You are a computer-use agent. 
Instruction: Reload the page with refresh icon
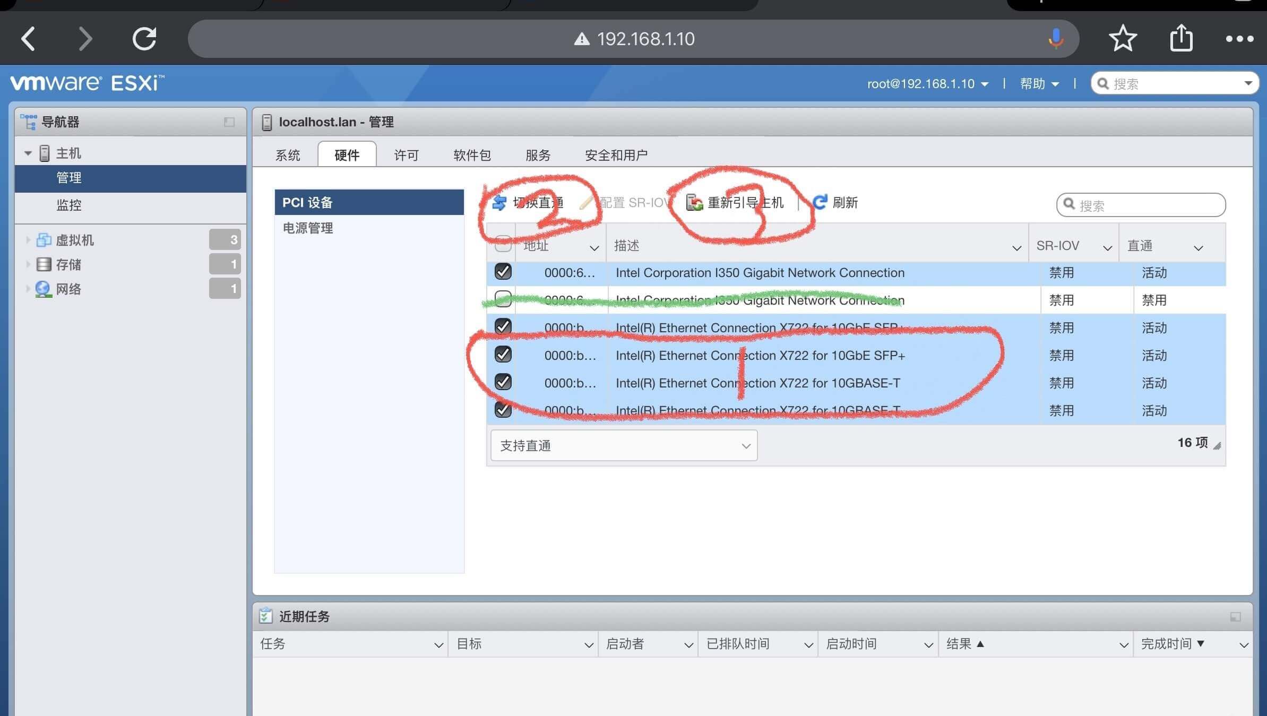click(144, 39)
